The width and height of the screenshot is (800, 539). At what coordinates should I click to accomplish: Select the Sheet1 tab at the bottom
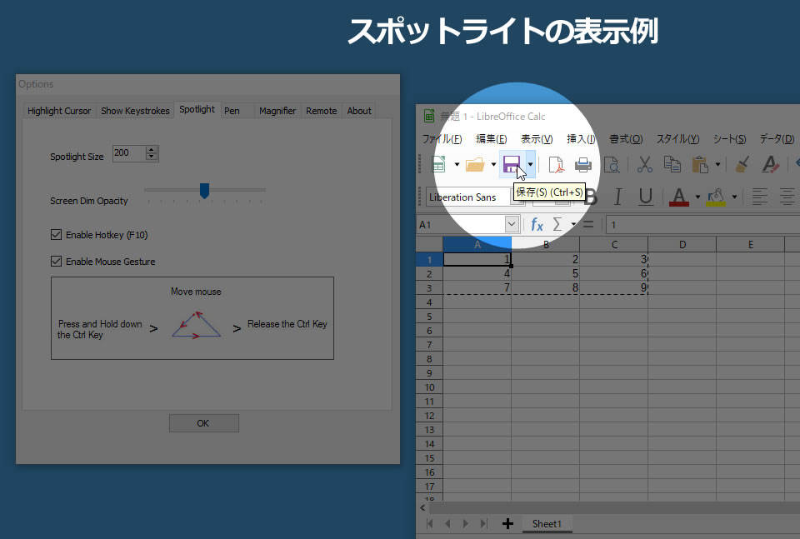547,523
